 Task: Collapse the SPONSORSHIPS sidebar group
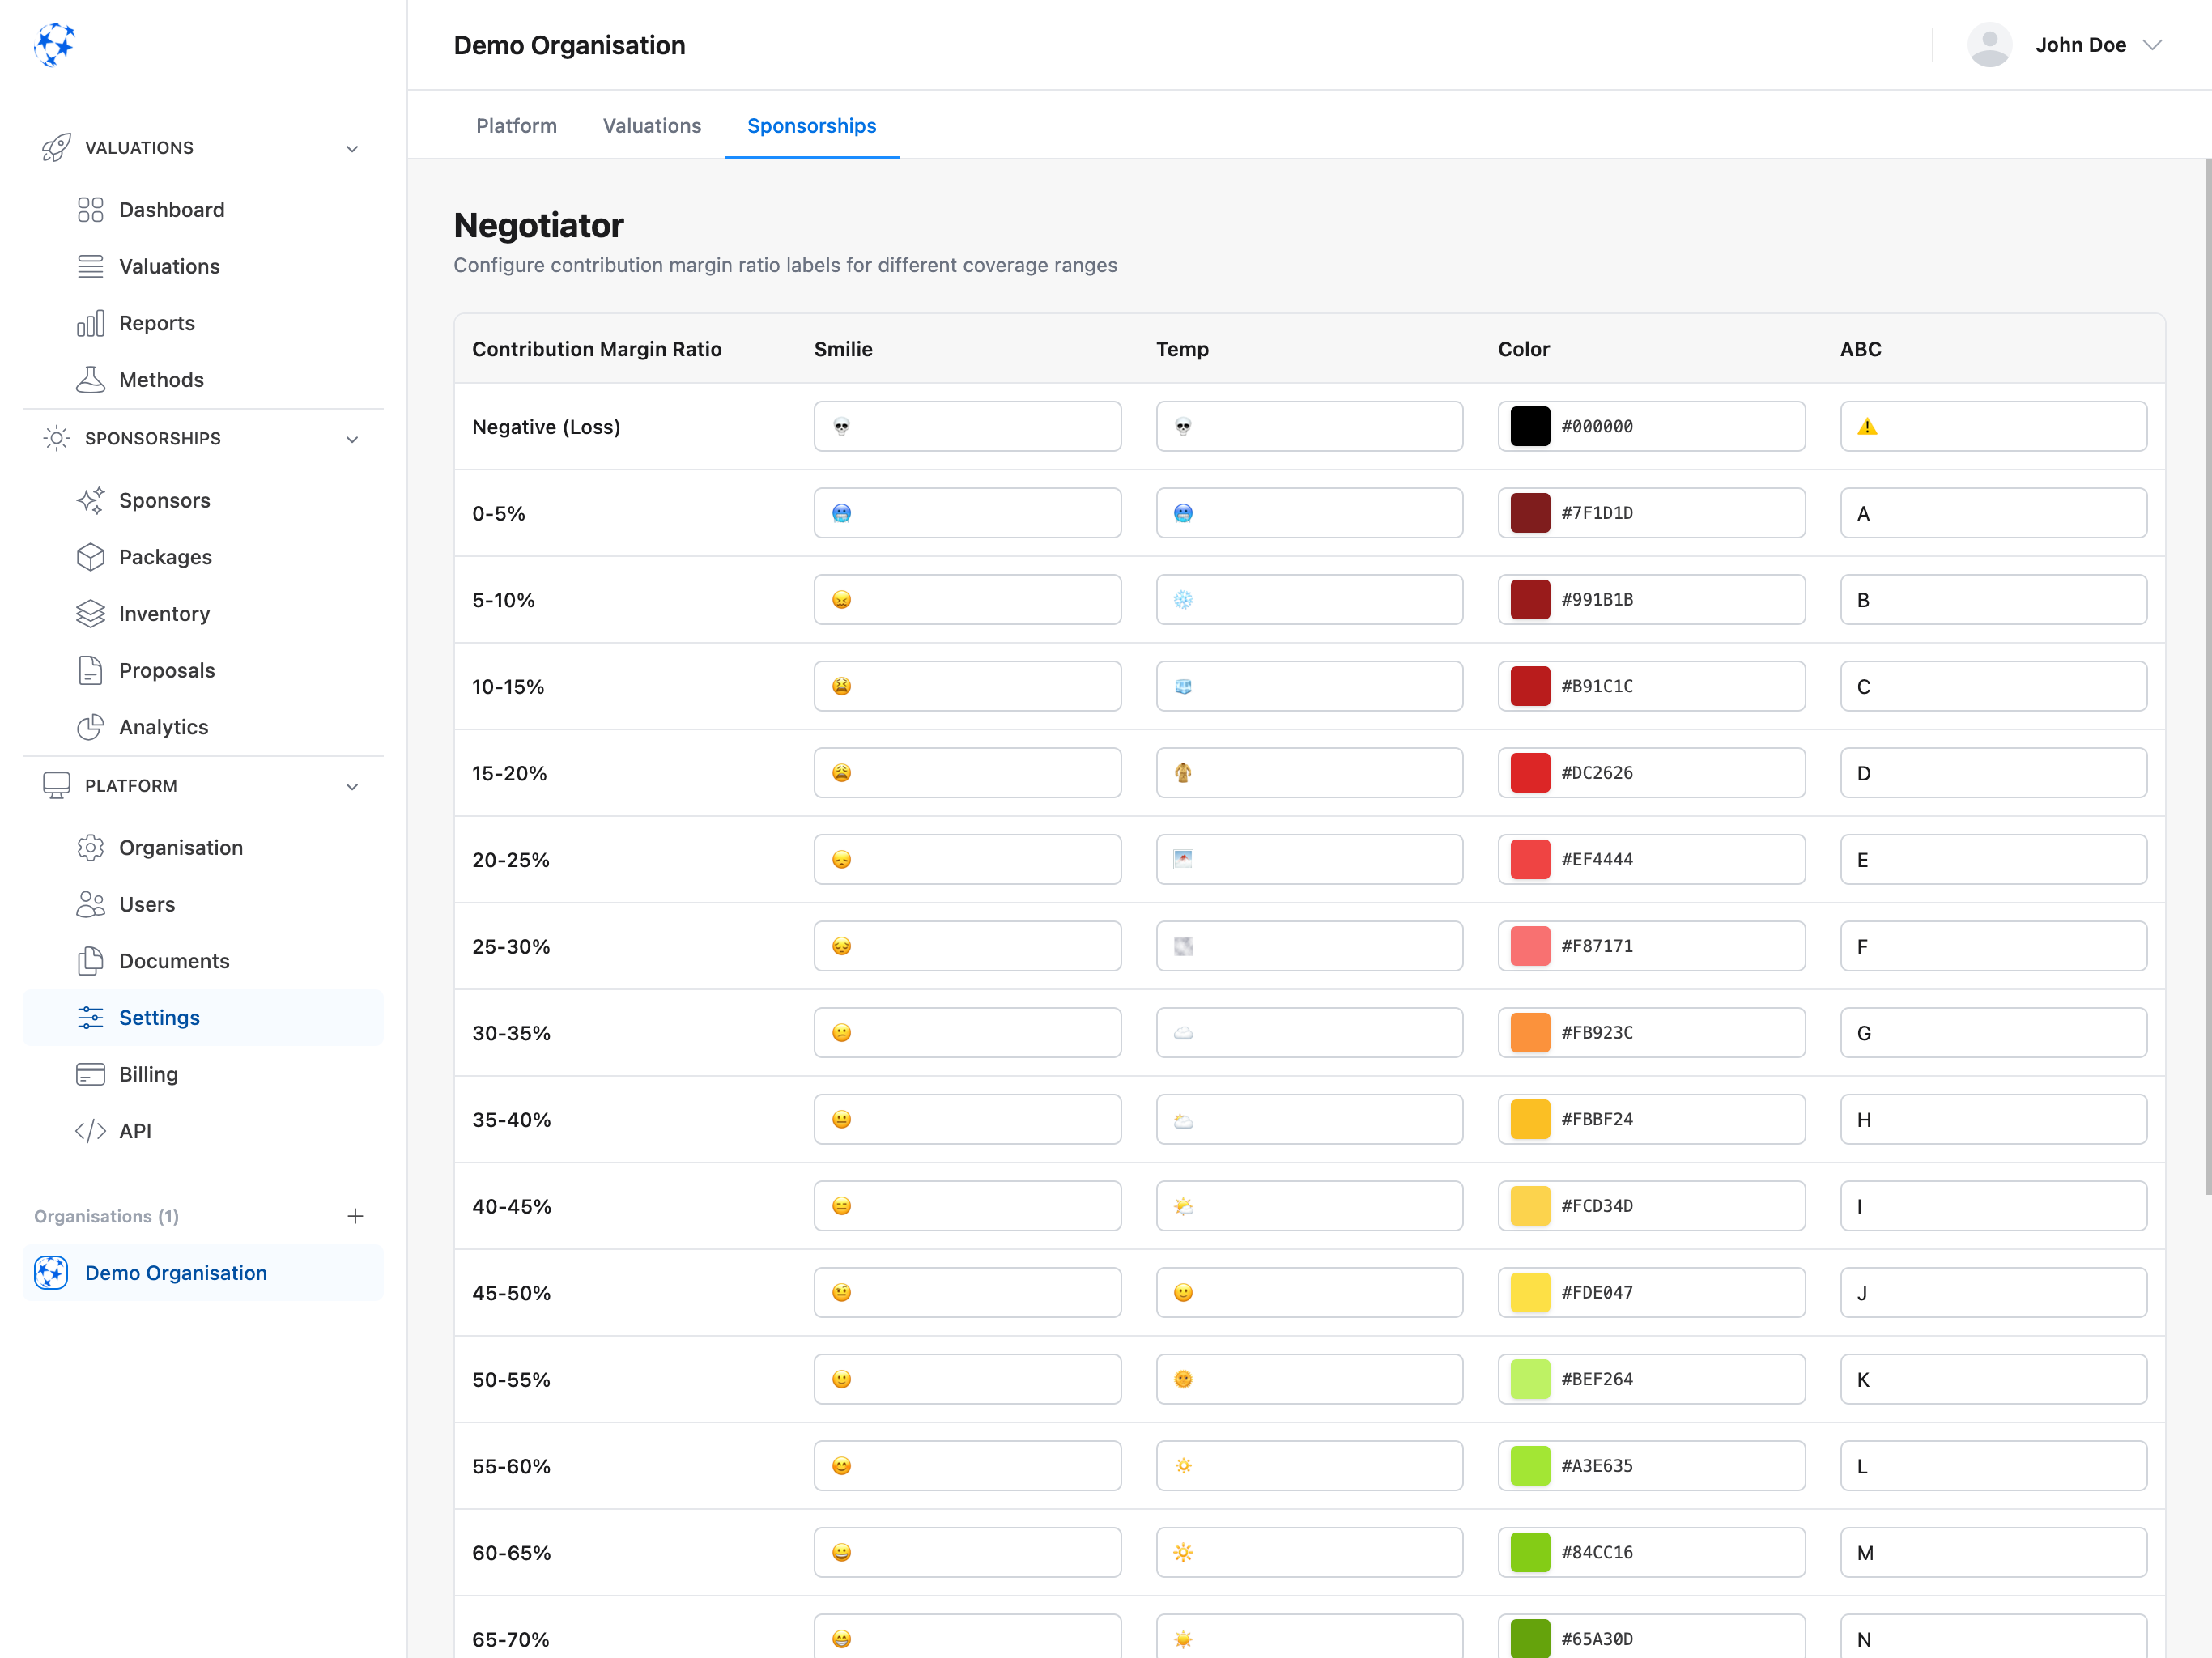click(351, 438)
